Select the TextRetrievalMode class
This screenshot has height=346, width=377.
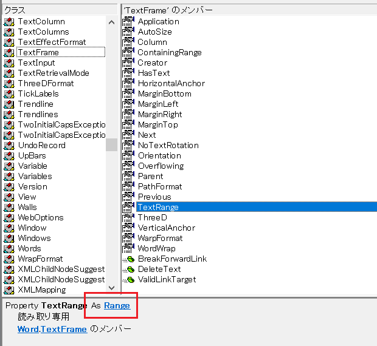pos(54,73)
